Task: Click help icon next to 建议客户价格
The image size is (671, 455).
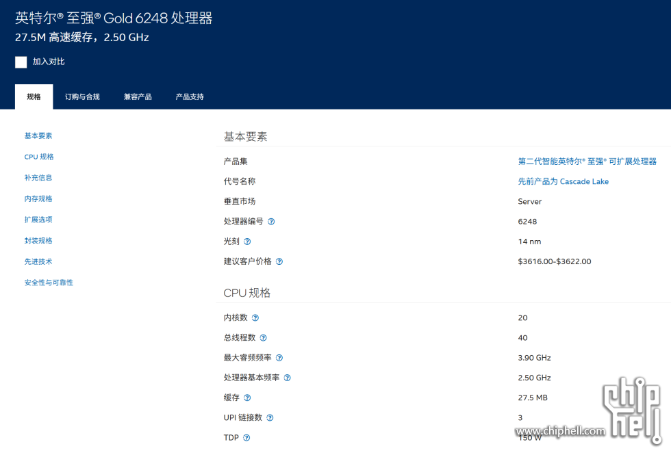Action: pos(279,261)
